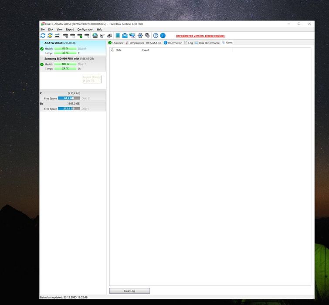
Task: Close the Hard Disk Sentinel window
Action: (x=309, y=24)
